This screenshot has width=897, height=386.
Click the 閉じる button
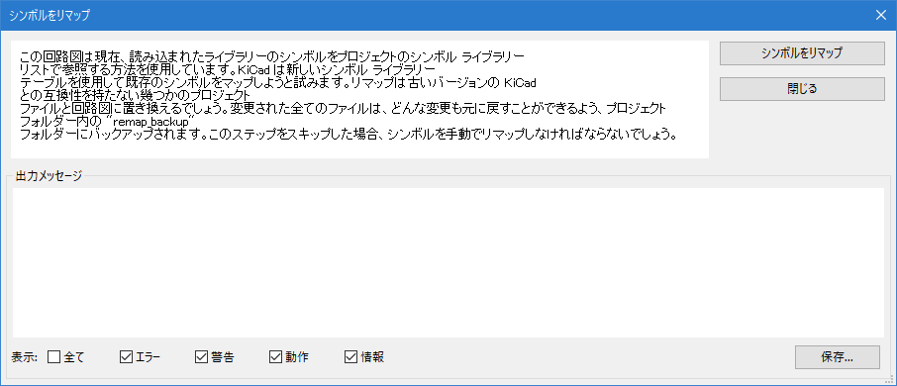click(x=802, y=89)
